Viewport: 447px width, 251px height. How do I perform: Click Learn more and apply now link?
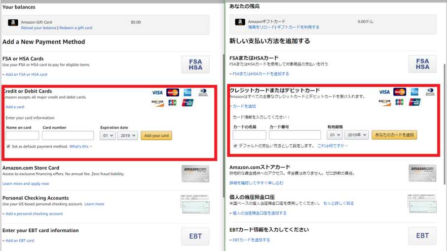coord(26,184)
